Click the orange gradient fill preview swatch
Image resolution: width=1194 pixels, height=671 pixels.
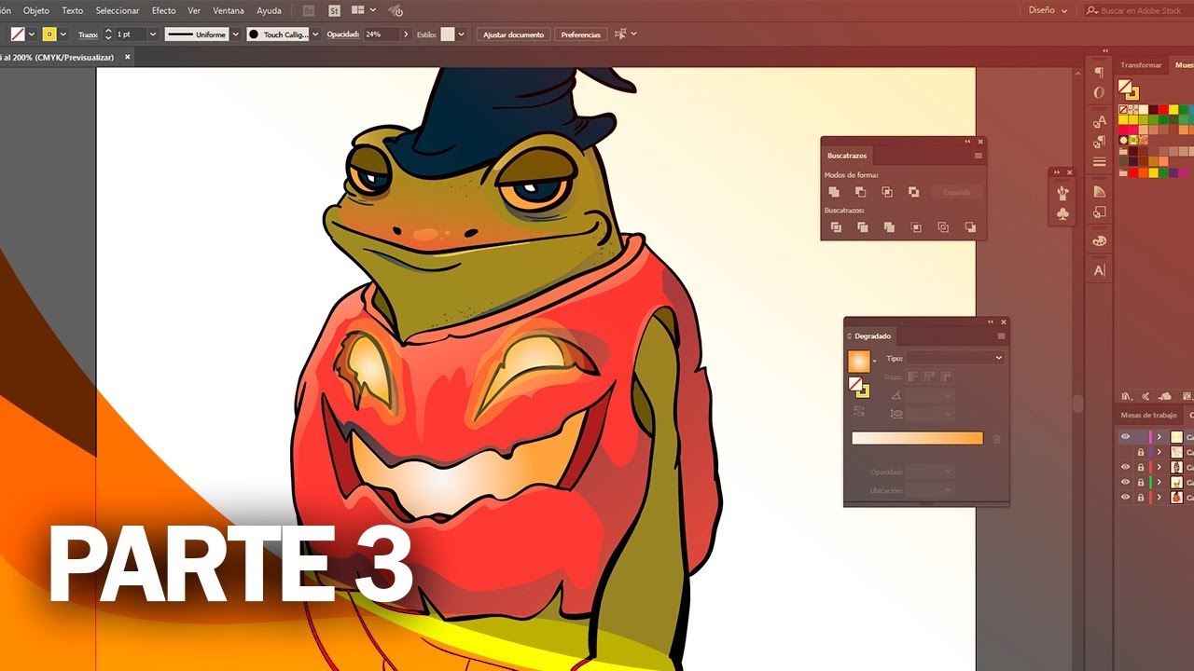(858, 361)
